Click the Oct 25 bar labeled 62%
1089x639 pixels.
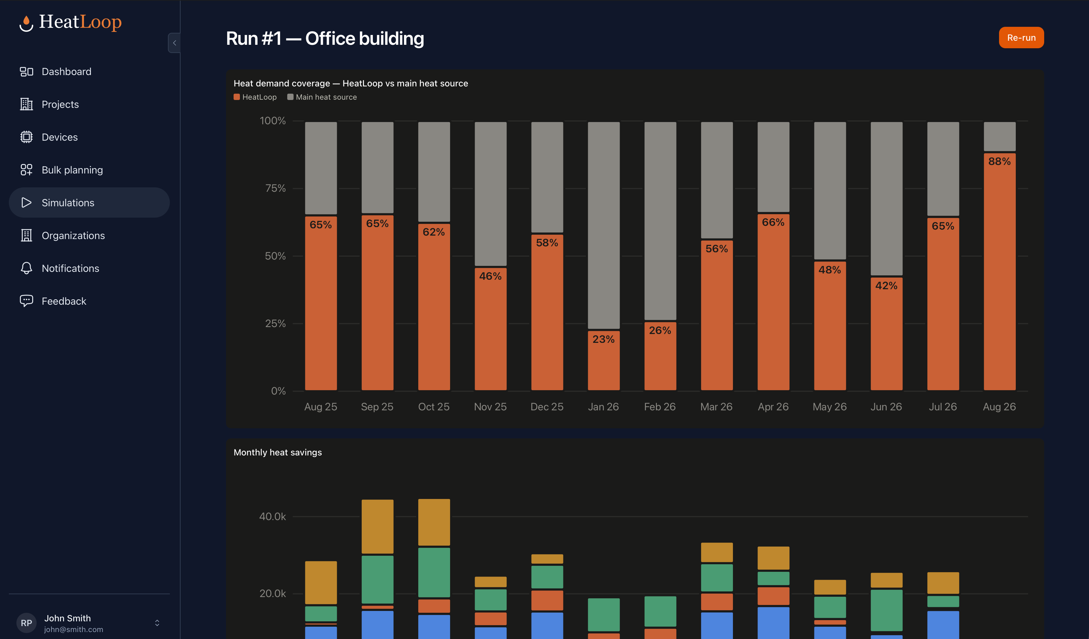(434, 307)
